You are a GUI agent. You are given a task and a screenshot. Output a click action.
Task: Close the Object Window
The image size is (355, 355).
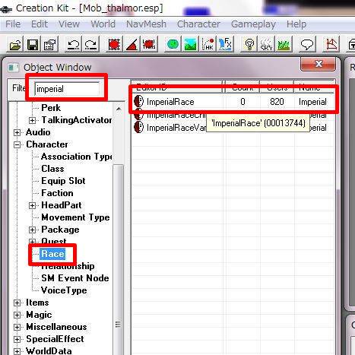(319, 65)
